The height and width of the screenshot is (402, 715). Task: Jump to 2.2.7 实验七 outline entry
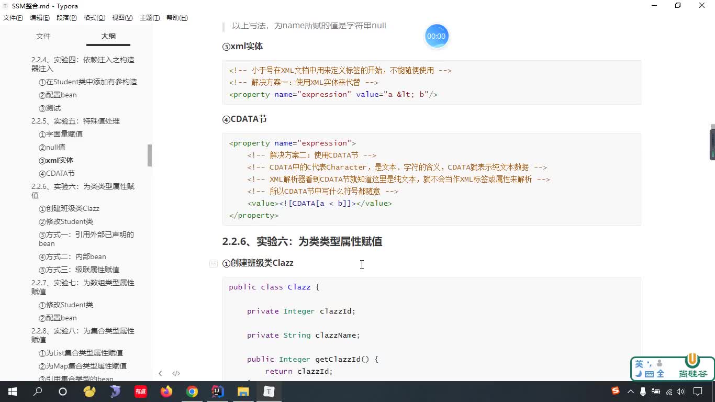point(83,287)
